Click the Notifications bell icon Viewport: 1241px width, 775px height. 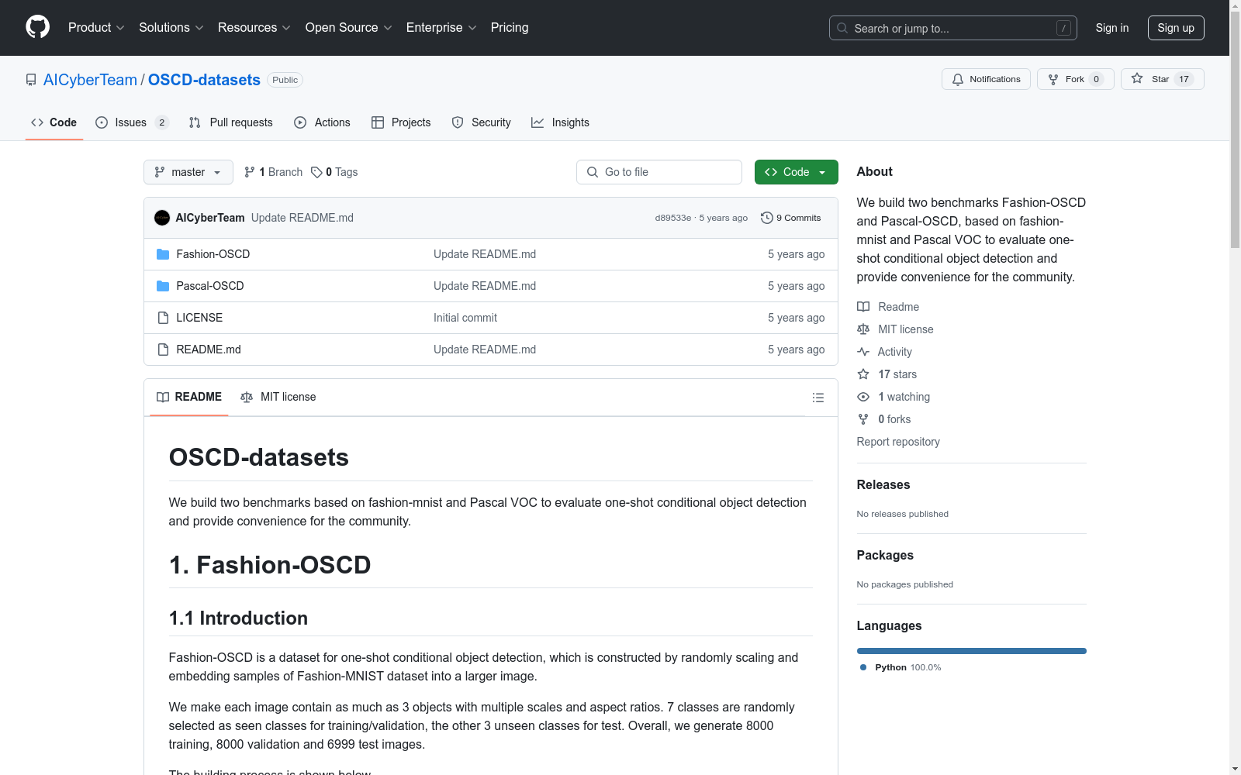click(958, 79)
